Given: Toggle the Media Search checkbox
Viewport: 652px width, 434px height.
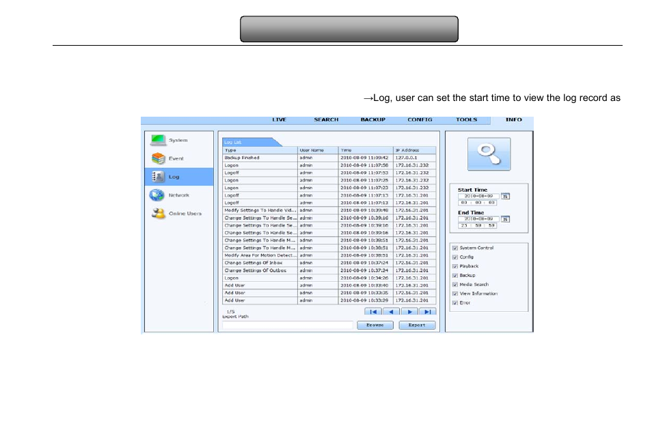Looking at the screenshot, I should point(455,285).
